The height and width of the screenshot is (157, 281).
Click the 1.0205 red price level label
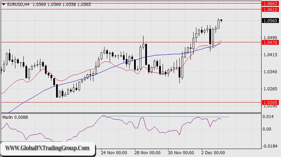click(271, 102)
